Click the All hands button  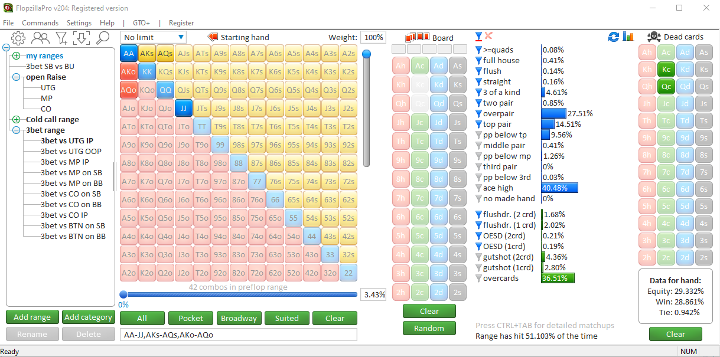[x=142, y=318]
